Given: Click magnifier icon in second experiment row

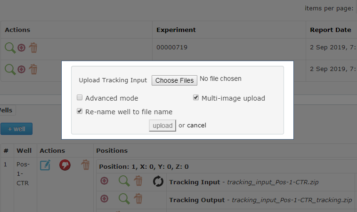Looking at the screenshot, I should pyautogui.click(x=10, y=69).
